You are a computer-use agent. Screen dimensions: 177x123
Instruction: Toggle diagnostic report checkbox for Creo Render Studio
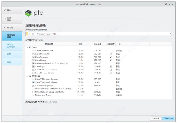tap(111, 73)
